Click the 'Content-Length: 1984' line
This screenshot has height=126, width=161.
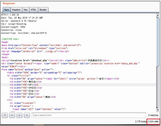[x=13, y=27]
